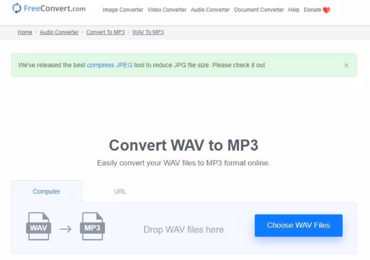
Task: Click Choose WAV Files button
Action: pos(299,225)
